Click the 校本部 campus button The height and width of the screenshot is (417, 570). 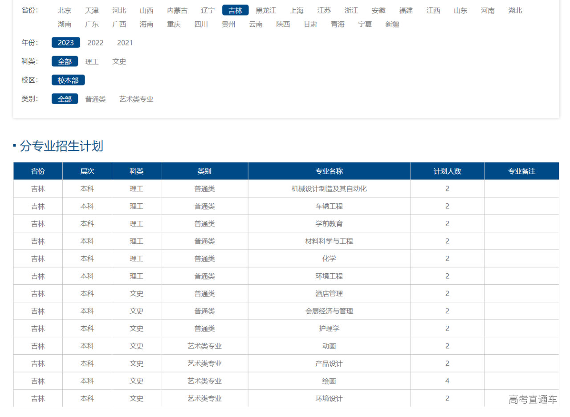pyautogui.click(x=68, y=80)
